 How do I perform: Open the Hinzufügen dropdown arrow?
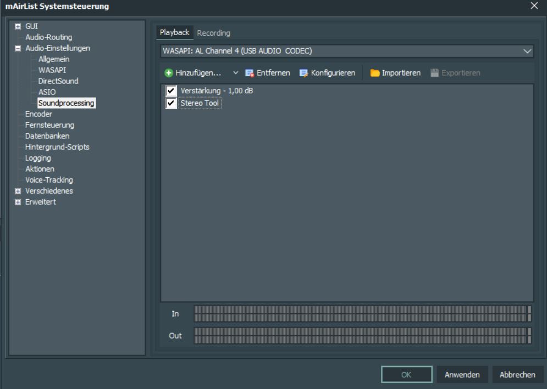(236, 73)
